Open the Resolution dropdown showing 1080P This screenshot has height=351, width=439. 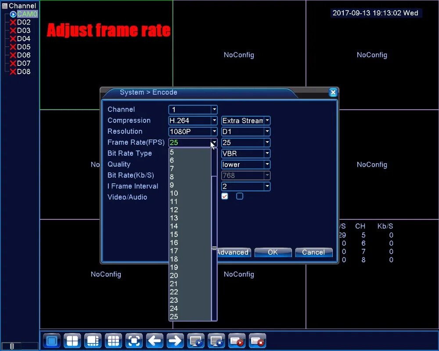(x=193, y=132)
